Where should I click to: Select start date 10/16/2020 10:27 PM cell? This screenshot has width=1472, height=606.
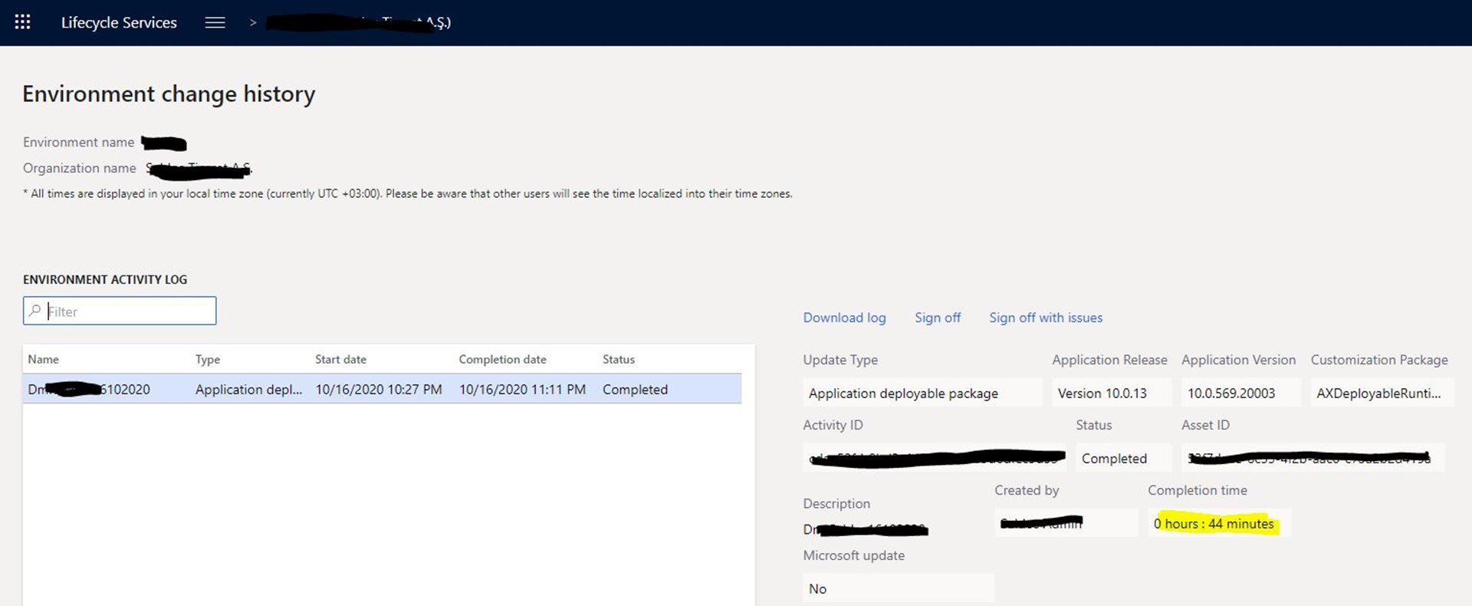click(379, 390)
